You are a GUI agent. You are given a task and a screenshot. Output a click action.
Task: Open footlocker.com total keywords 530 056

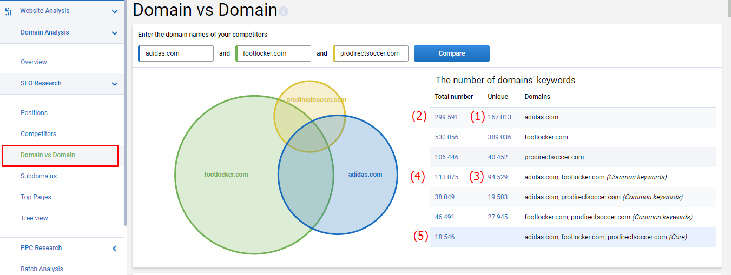point(446,137)
